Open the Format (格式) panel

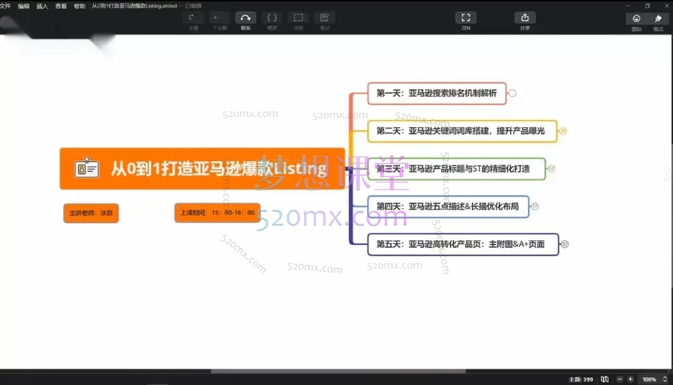(x=658, y=18)
